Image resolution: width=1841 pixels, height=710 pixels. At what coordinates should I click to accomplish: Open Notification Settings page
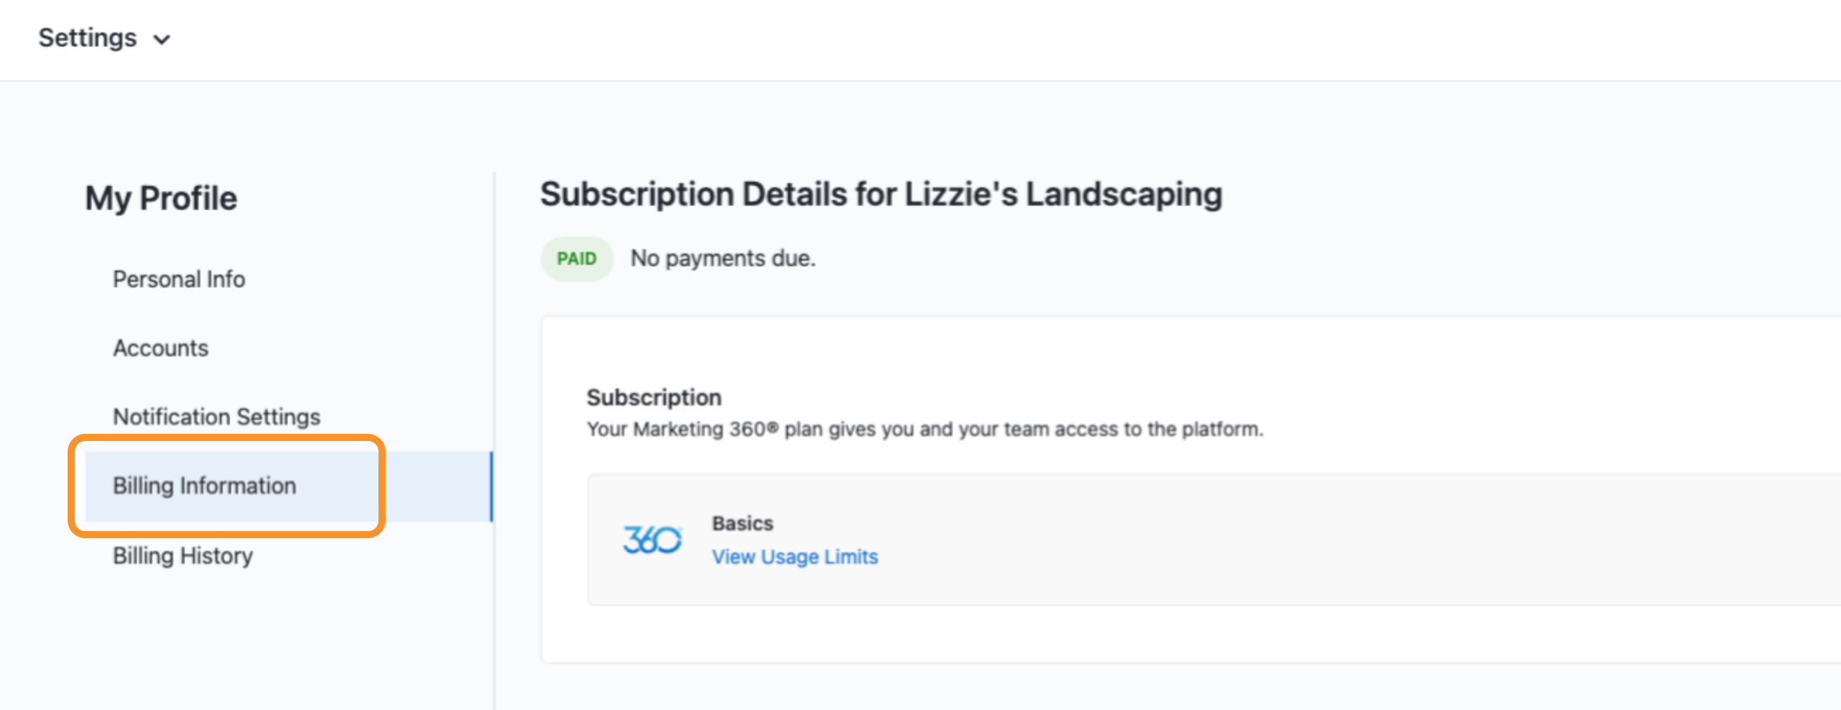(216, 416)
